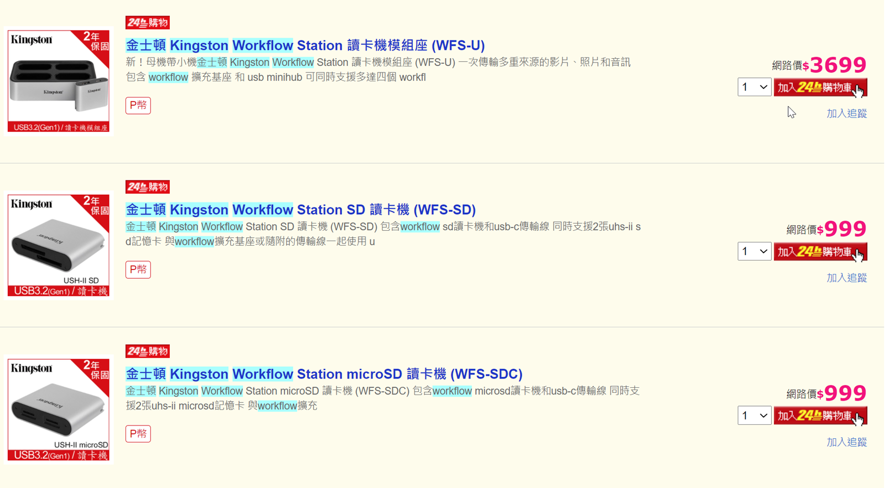Click 加入追蹤 for the WFS-U product
Image resolution: width=885 pixels, height=488 pixels.
click(846, 113)
